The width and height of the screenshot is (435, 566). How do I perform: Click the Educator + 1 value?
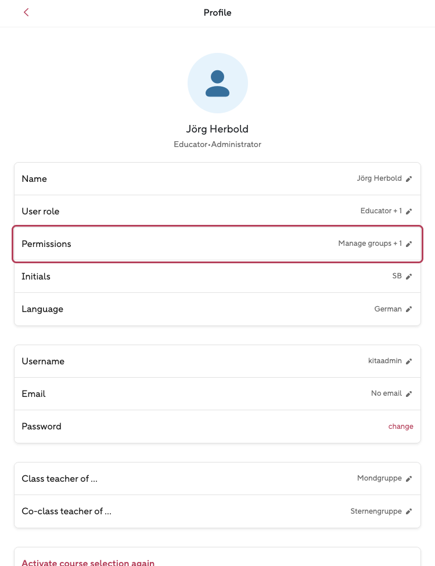point(381,211)
